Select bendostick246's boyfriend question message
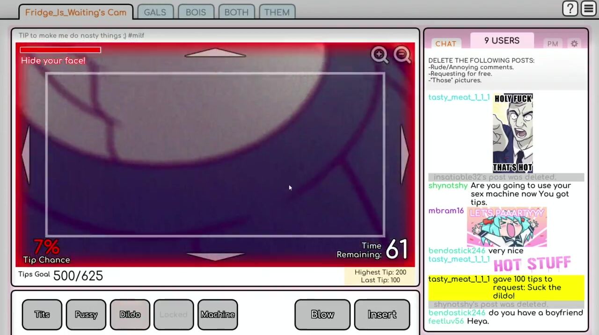Viewport: 599px width, 335px height. click(535, 313)
